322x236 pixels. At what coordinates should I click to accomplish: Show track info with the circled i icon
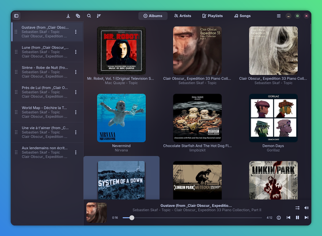coord(279,218)
